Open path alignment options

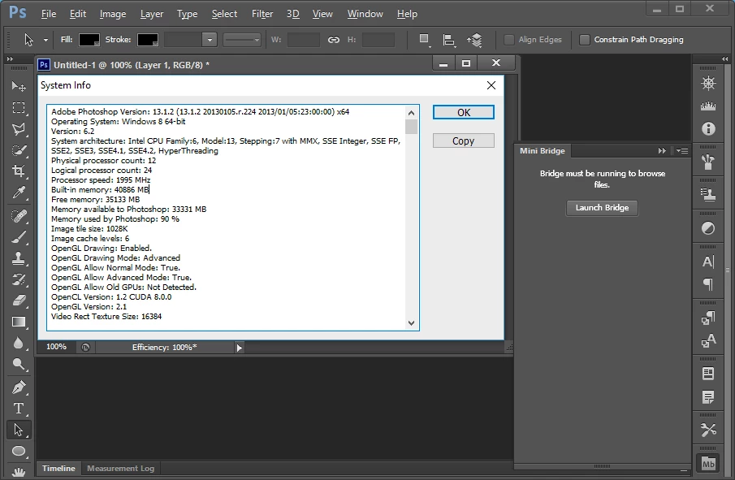click(x=449, y=40)
